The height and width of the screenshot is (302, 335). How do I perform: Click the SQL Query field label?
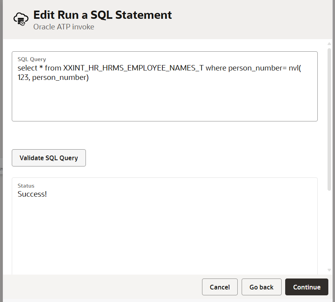click(x=32, y=59)
